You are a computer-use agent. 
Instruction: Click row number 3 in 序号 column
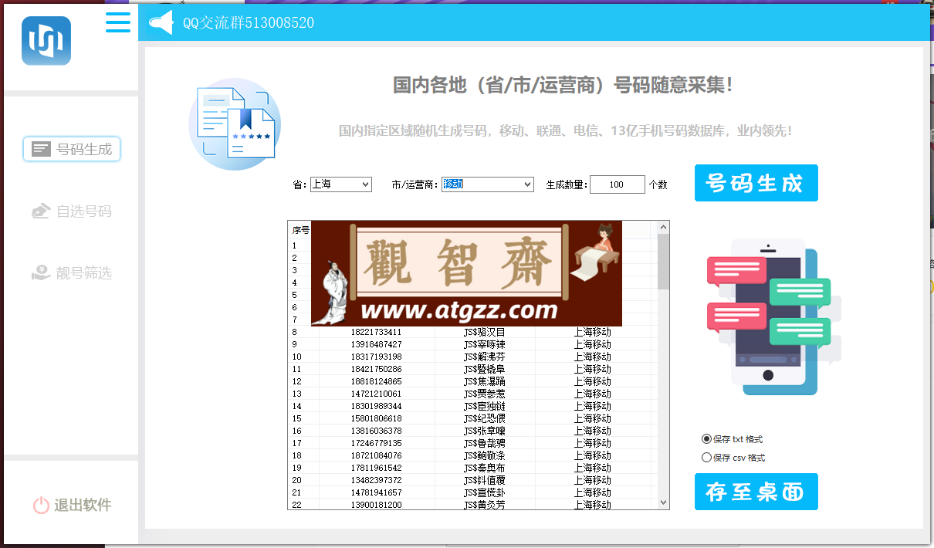[x=294, y=270]
